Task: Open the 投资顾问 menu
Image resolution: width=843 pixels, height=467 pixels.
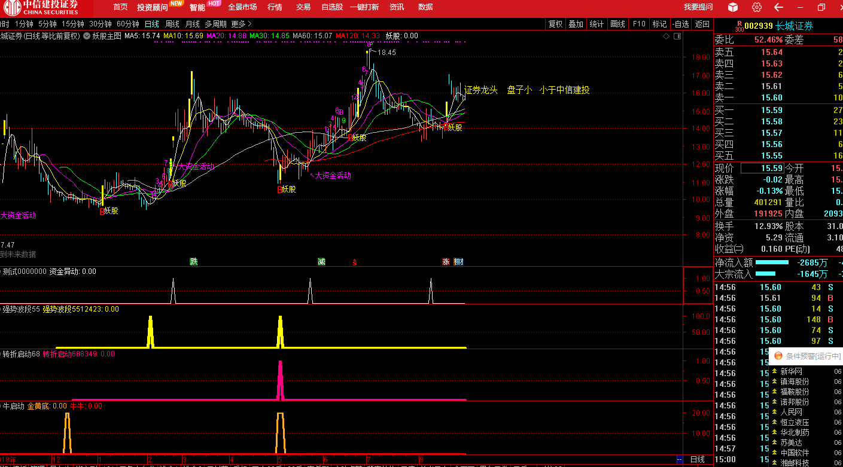Action: coord(152,7)
